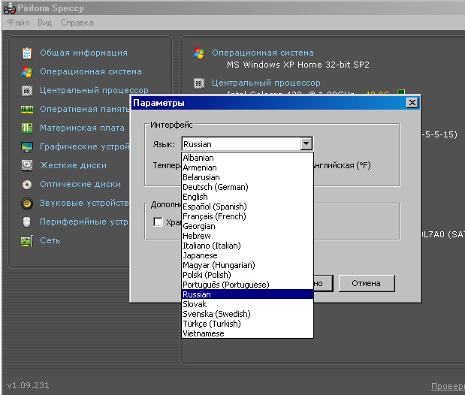The width and height of the screenshot is (465, 395).
Task: Pick Polski (Polish) option
Action: coord(247,275)
